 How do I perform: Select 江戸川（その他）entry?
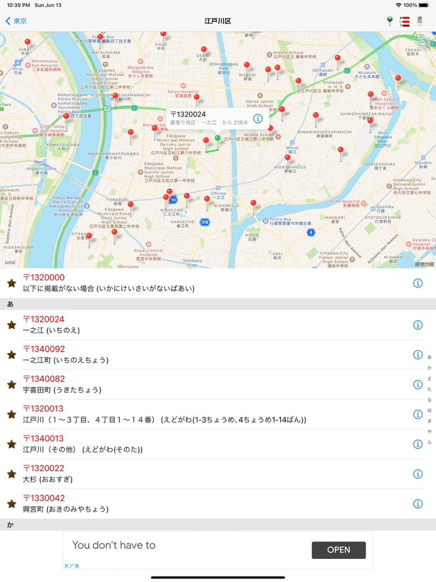tap(83, 449)
